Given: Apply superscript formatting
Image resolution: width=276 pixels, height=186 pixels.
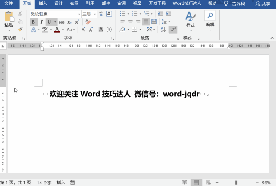Looking at the screenshot, I should (77, 22).
